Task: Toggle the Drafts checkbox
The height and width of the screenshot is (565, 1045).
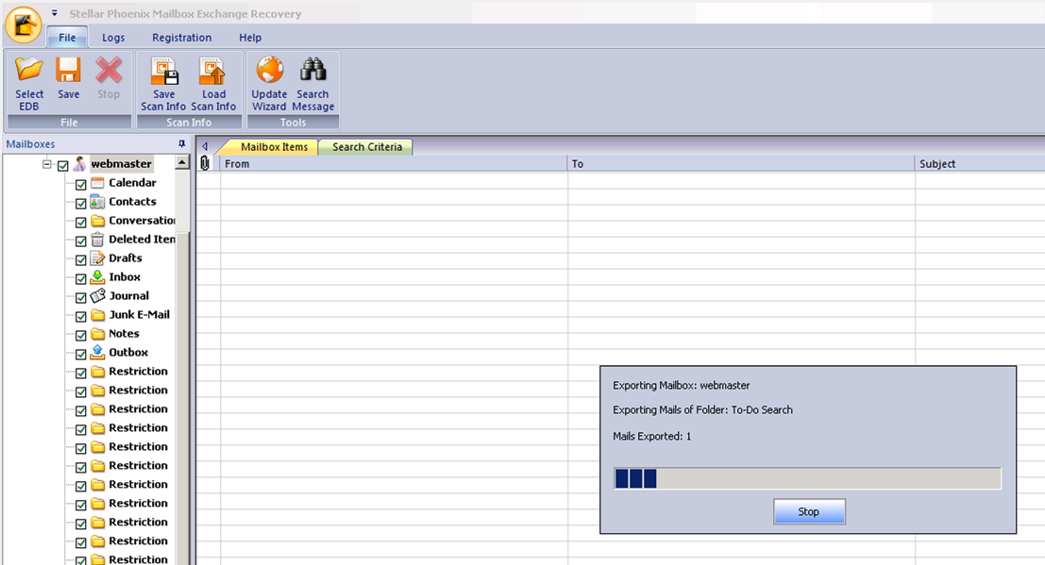Action: click(x=80, y=259)
